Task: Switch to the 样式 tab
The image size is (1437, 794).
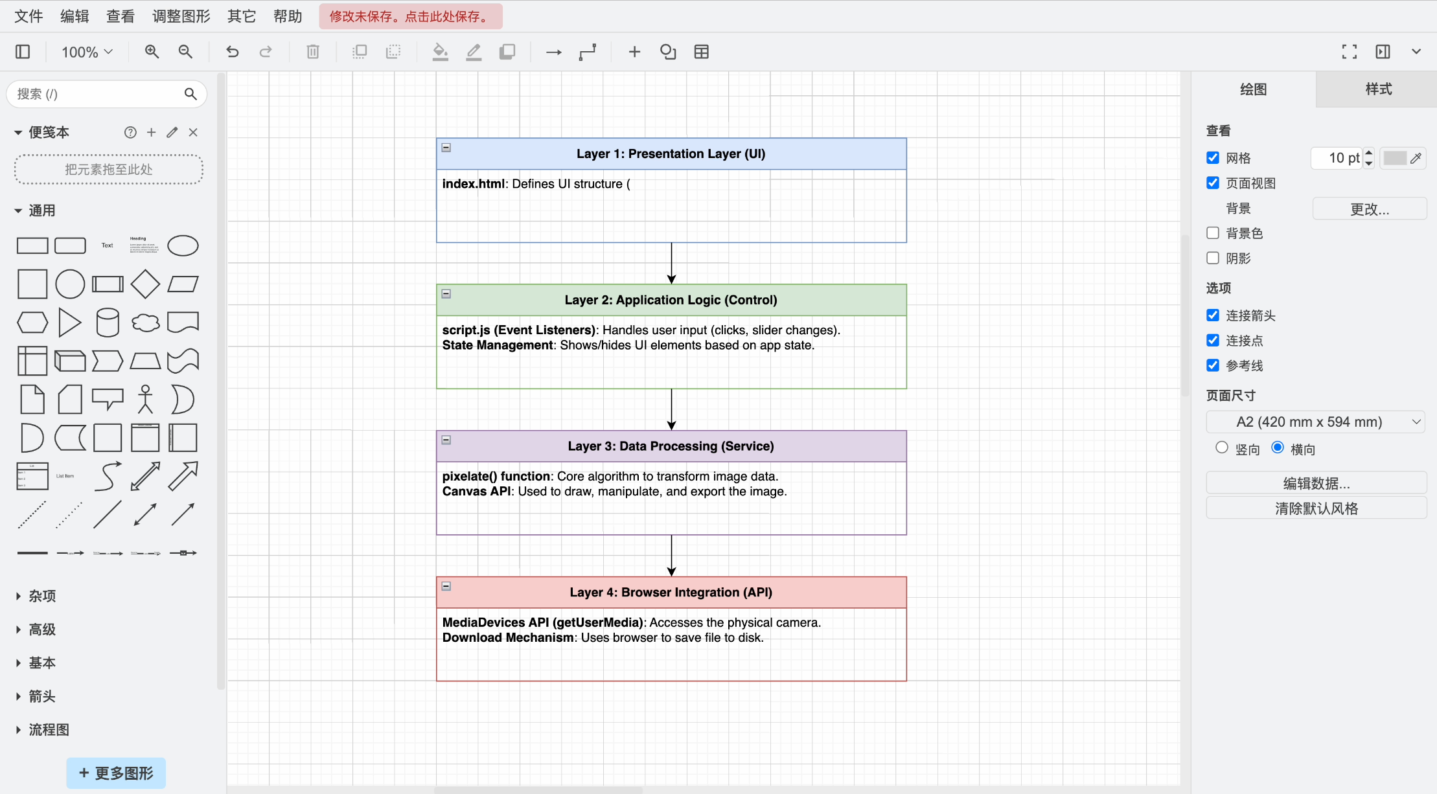Action: (1378, 89)
